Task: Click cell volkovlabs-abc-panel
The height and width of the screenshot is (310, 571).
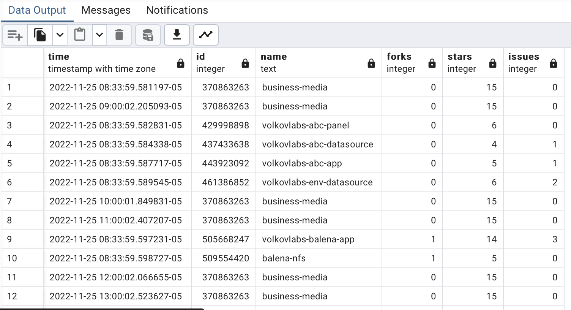Action: [319, 125]
